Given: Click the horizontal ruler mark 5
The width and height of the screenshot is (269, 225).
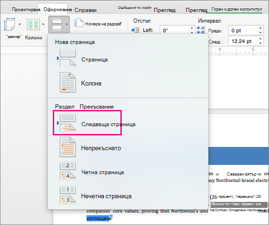Looking at the screenshot, I should click(253, 49).
